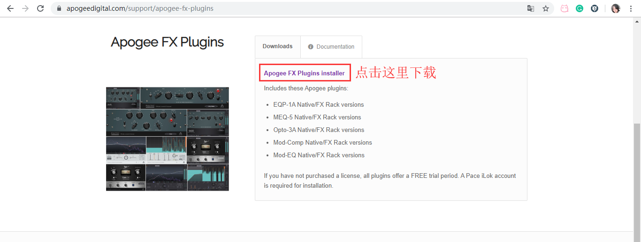This screenshot has height=242, width=641.
Task: Click the Apogee plugins collage image
Action: tap(168, 139)
